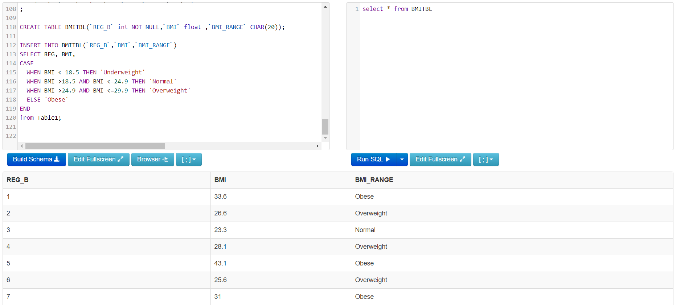
Task: Click the CASE keyword line
Action: (x=26, y=63)
